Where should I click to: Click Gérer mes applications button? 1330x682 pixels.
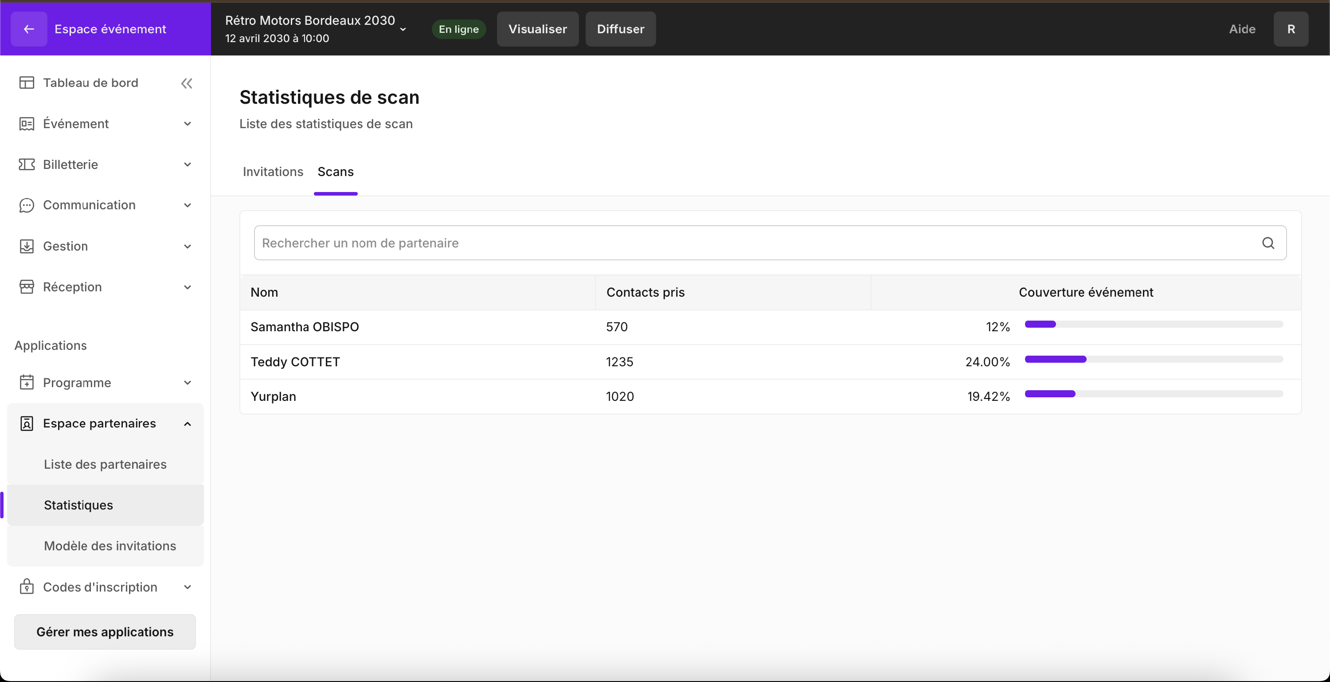tap(105, 631)
